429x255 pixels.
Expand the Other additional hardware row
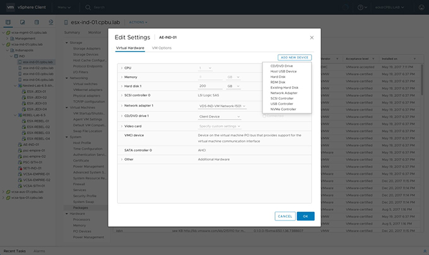tap(122, 159)
